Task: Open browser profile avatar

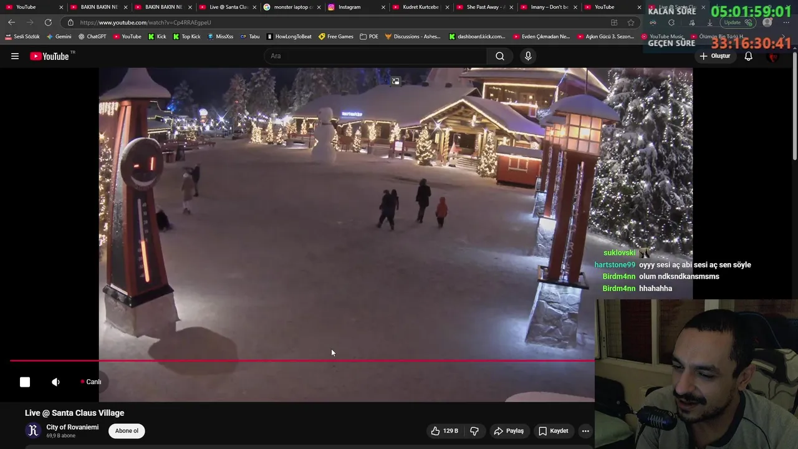Action: (x=767, y=22)
